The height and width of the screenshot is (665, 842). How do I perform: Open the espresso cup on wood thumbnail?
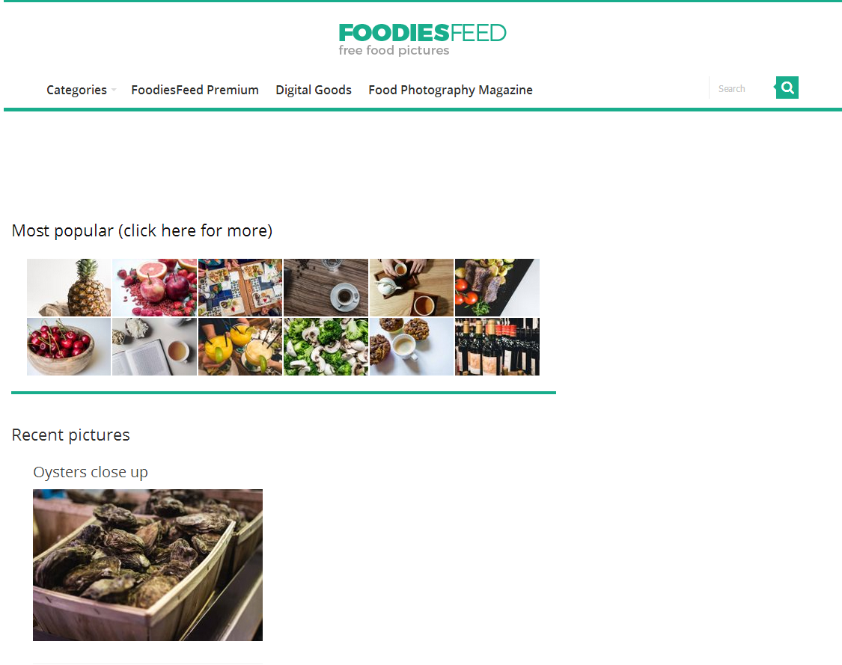point(326,288)
